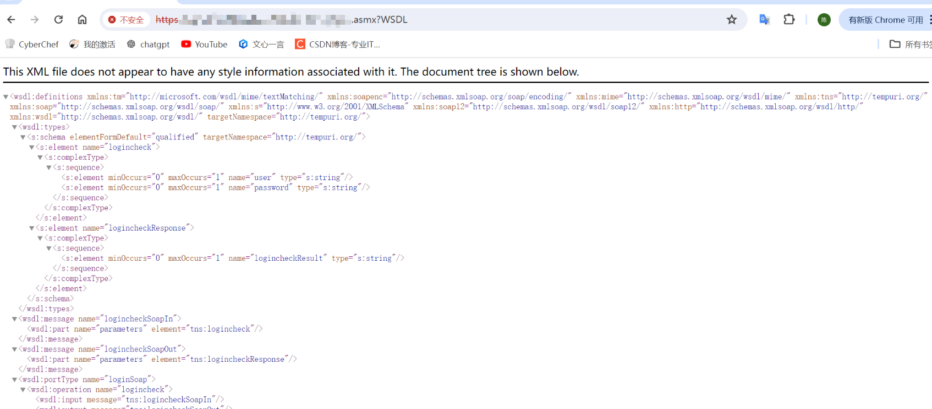932x409 pixels.
Task: Open the all bookmarks folder
Action: click(x=911, y=44)
